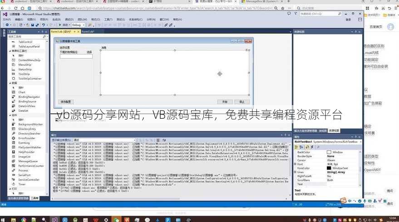
Task: Sort properties alphabetically in Properties panel
Action: click(x=301, y=147)
